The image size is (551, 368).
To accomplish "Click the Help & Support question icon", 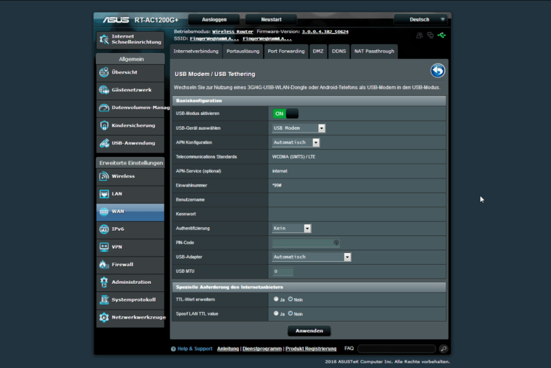I will pyautogui.click(x=173, y=349).
